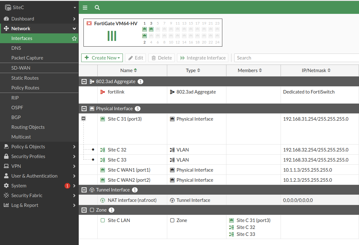Open SiteC VDOM dropdown
This screenshot has width=359, height=245.
click(x=75, y=8)
